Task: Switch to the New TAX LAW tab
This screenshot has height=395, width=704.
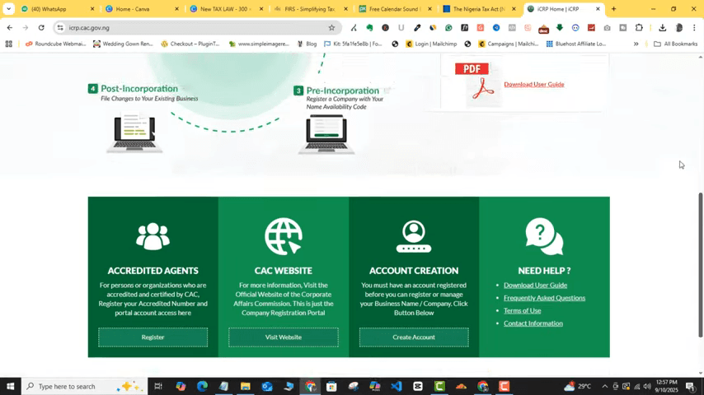Action: (226, 9)
